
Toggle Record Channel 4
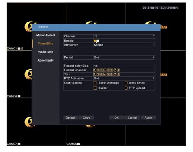coord(105,70)
